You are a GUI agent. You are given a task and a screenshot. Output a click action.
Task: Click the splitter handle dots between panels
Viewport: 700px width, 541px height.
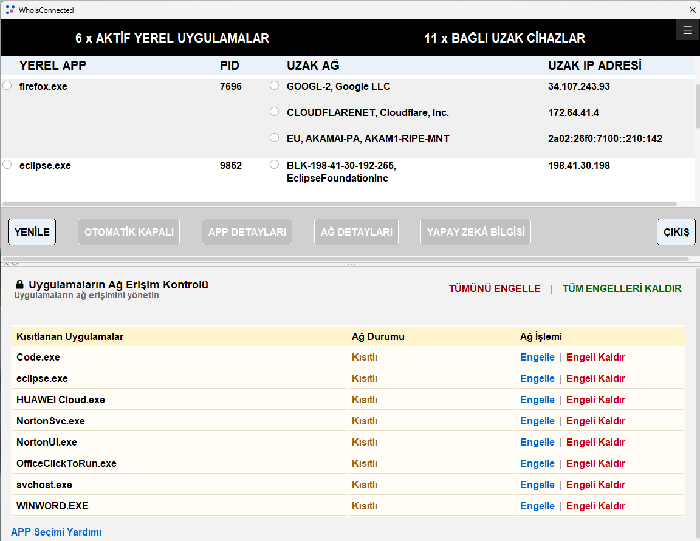(351, 265)
